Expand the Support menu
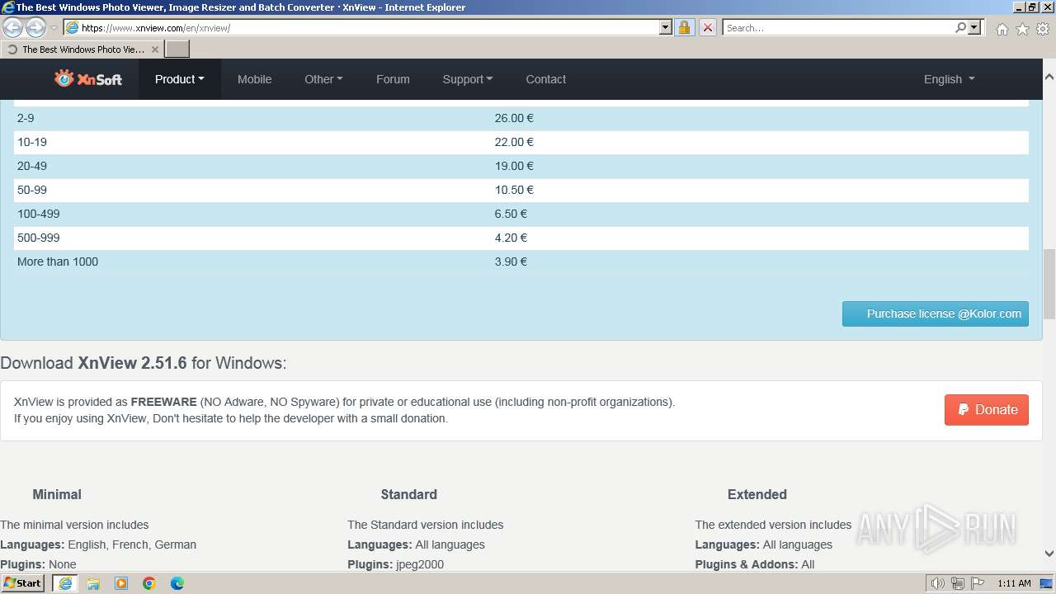 [468, 79]
